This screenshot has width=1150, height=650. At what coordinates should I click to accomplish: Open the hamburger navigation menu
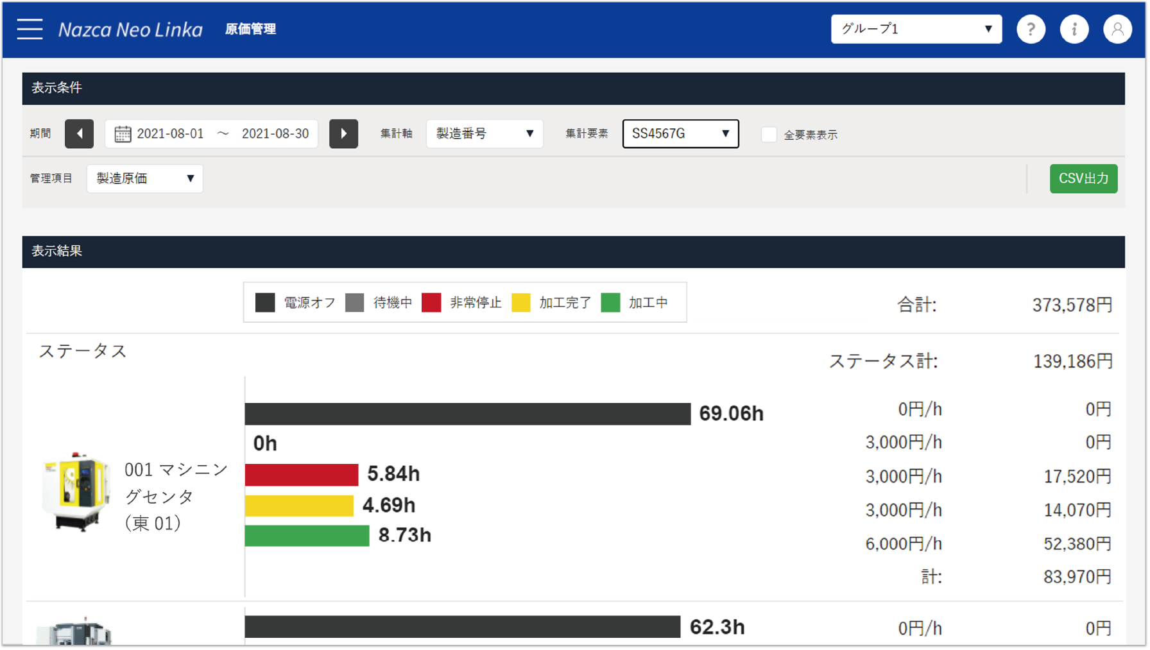coord(29,28)
